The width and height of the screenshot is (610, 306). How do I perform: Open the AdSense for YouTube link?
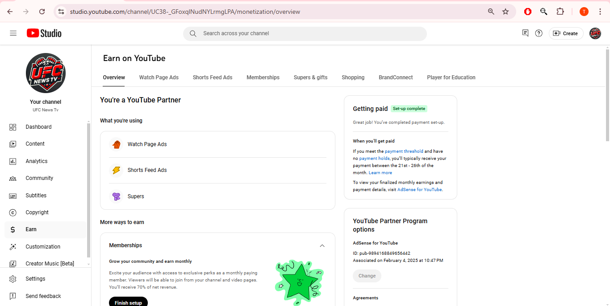(420, 190)
